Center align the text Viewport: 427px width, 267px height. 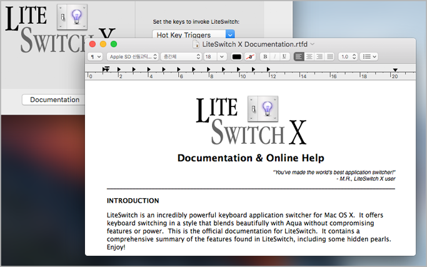pyautogui.click(x=309, y=57)
